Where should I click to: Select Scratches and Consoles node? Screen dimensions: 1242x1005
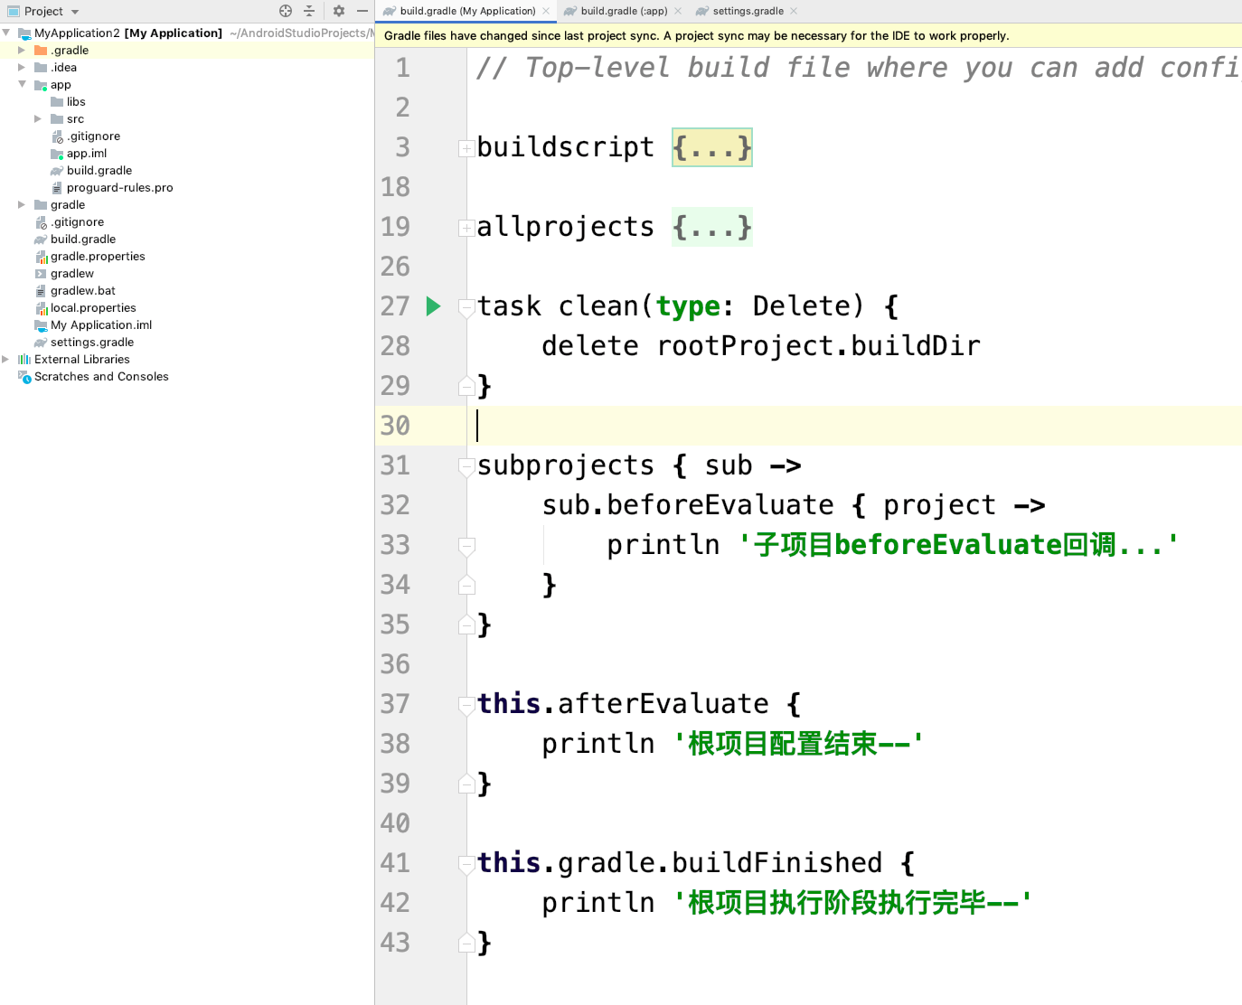[x=101, y=377]
